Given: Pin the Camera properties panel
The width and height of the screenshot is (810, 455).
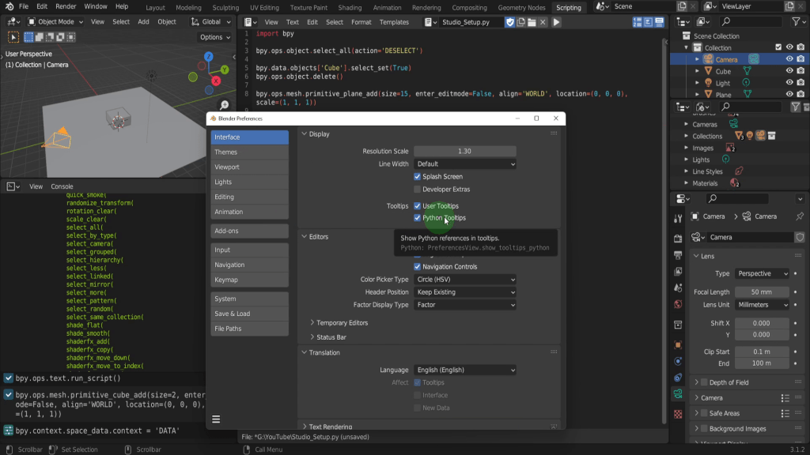Looking at the screenshot, I should point(799,216).
